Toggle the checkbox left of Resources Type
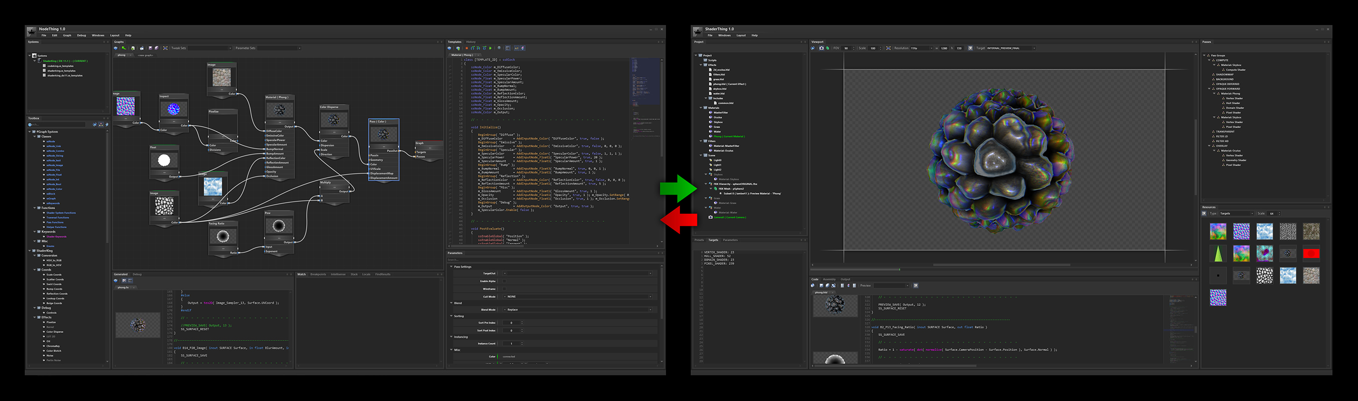The image size is (1358, 401). [1204, 213]
